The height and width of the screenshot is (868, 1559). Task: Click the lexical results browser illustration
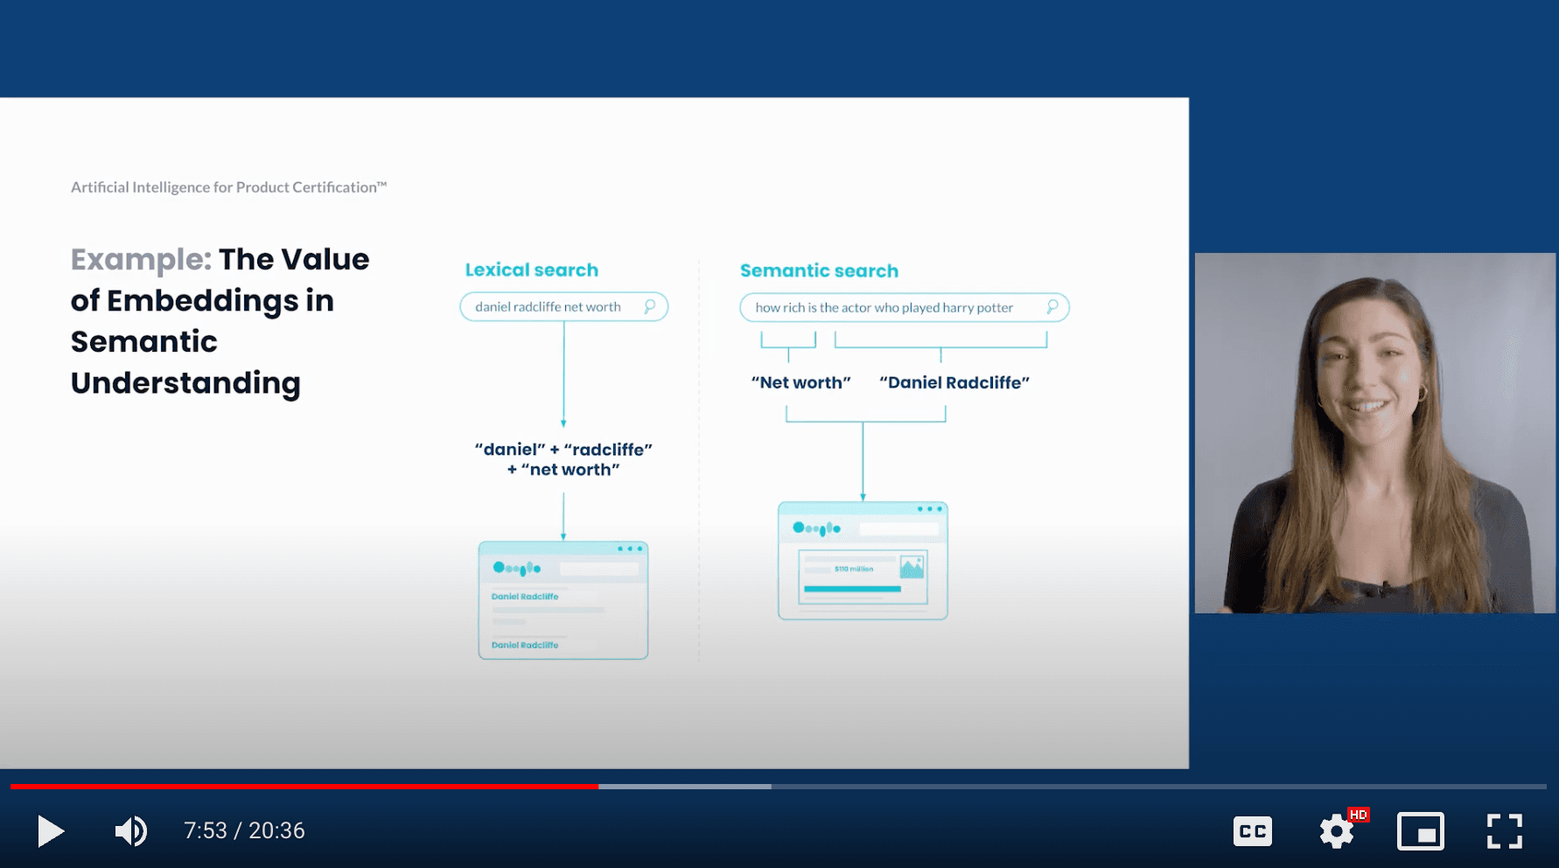coord(563,600)
